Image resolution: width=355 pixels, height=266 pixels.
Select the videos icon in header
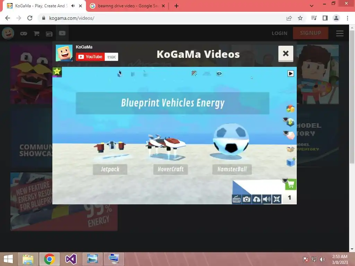62,33
